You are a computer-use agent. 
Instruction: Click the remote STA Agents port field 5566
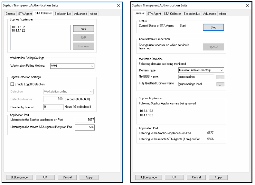[84, 127]
